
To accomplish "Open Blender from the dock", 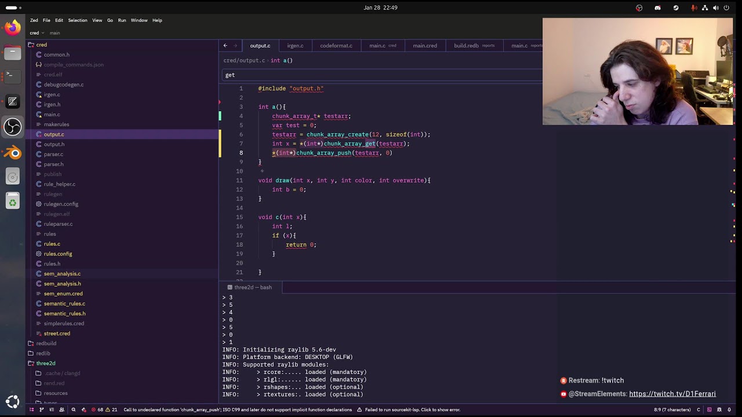I will (x=12, y=152).
